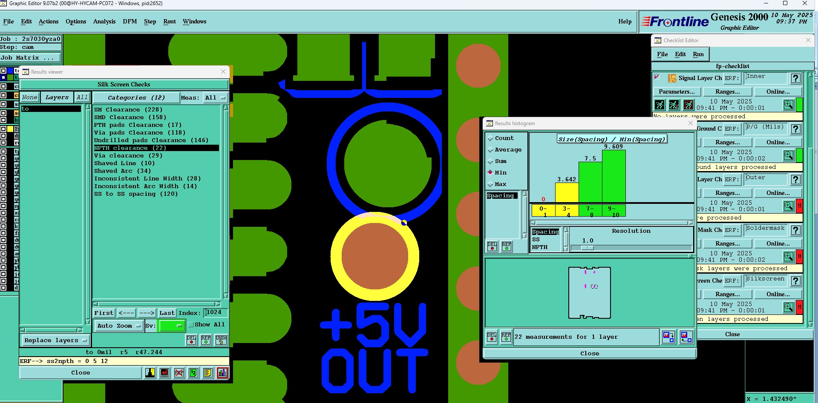Toggle the histogram bar-chart icon
The height and width of the screenshot is (403, 818).
pos(222,373)
